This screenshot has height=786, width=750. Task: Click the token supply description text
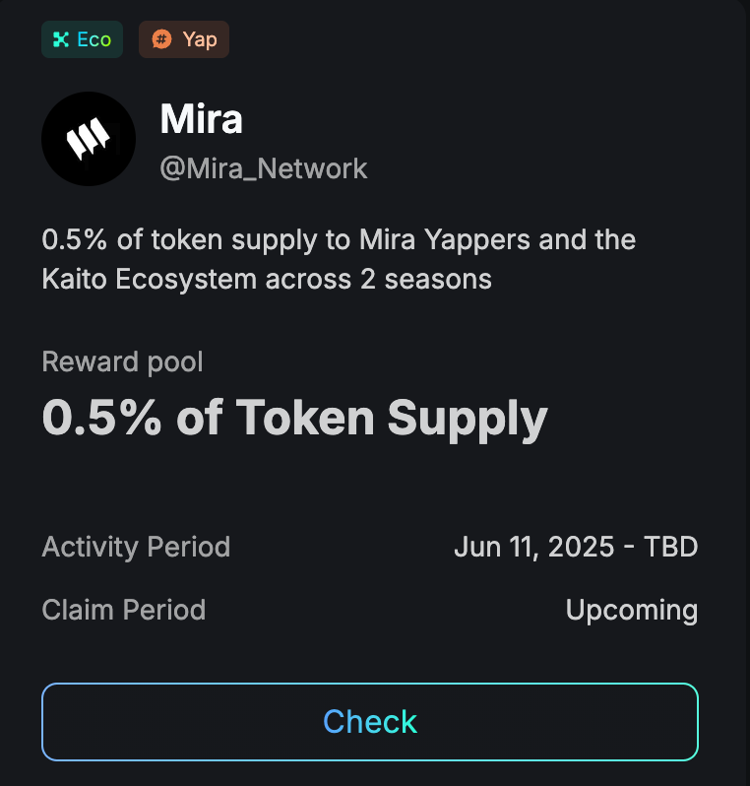(x=339, y=259)
